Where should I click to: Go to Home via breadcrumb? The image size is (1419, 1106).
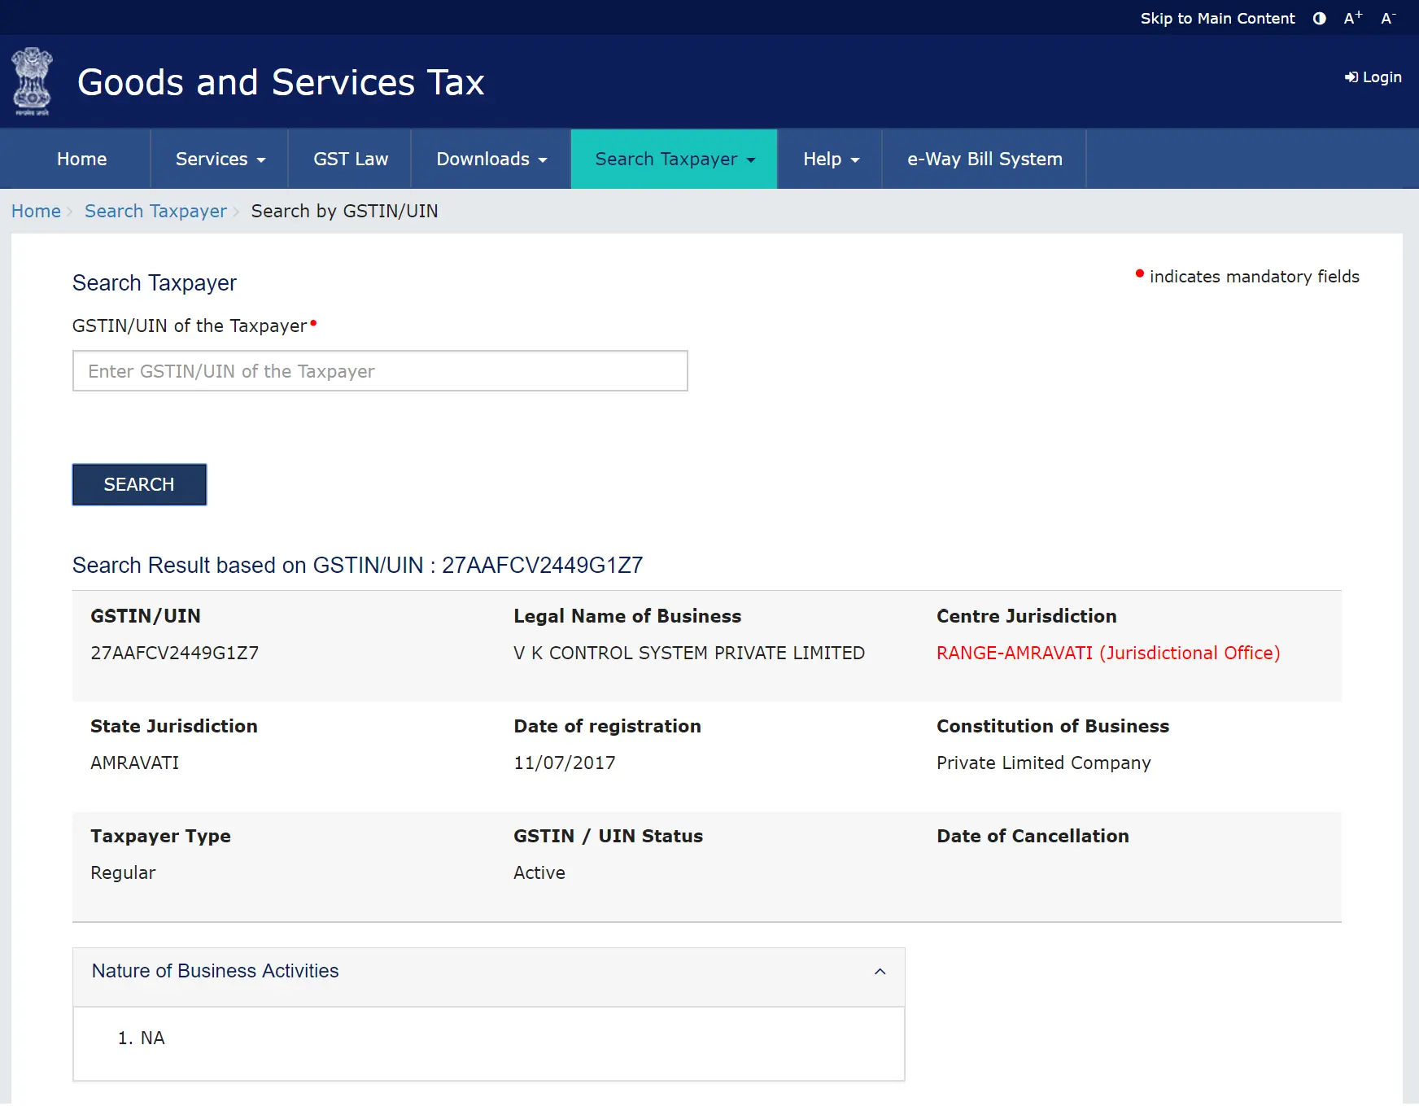36,212
